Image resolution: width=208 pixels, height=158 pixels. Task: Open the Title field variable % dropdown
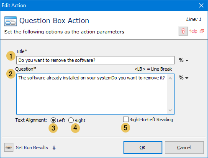(183, 60)
